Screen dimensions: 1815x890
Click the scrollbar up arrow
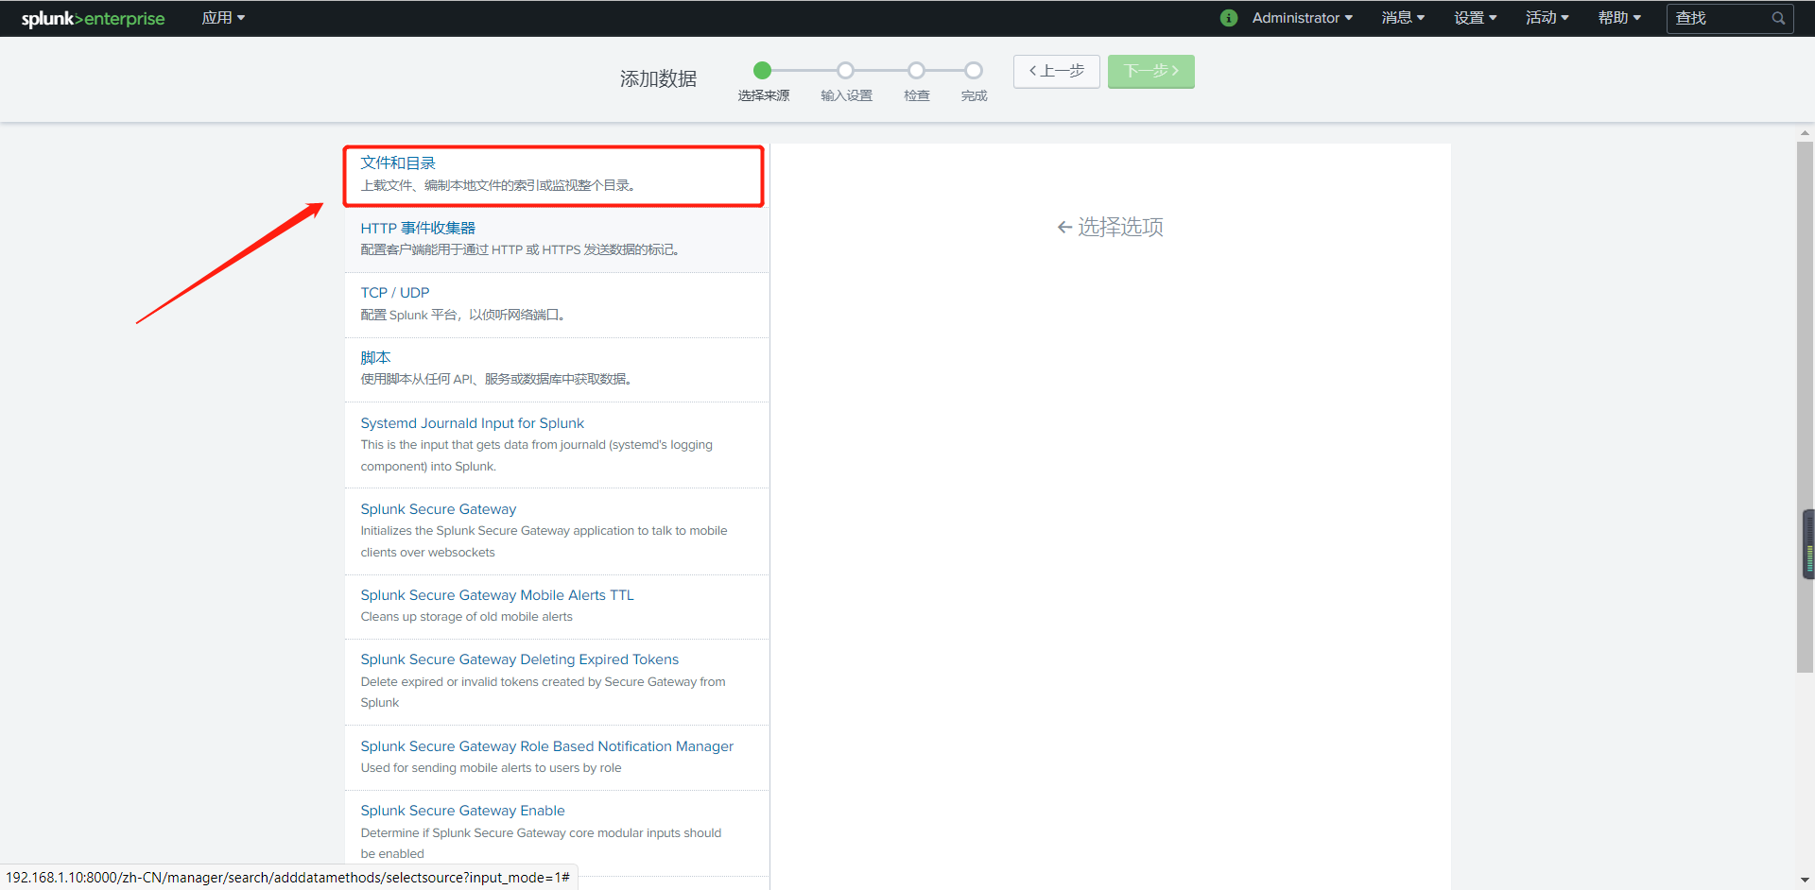[1806, 133]
